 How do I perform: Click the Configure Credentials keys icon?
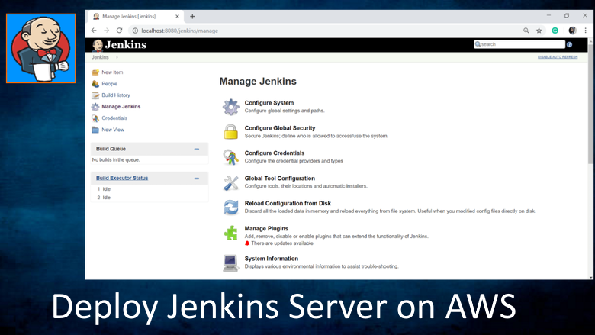click(x=230, y=157)
